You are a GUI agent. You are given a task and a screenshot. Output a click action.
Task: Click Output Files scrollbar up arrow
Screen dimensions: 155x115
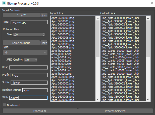coord(148,18)
